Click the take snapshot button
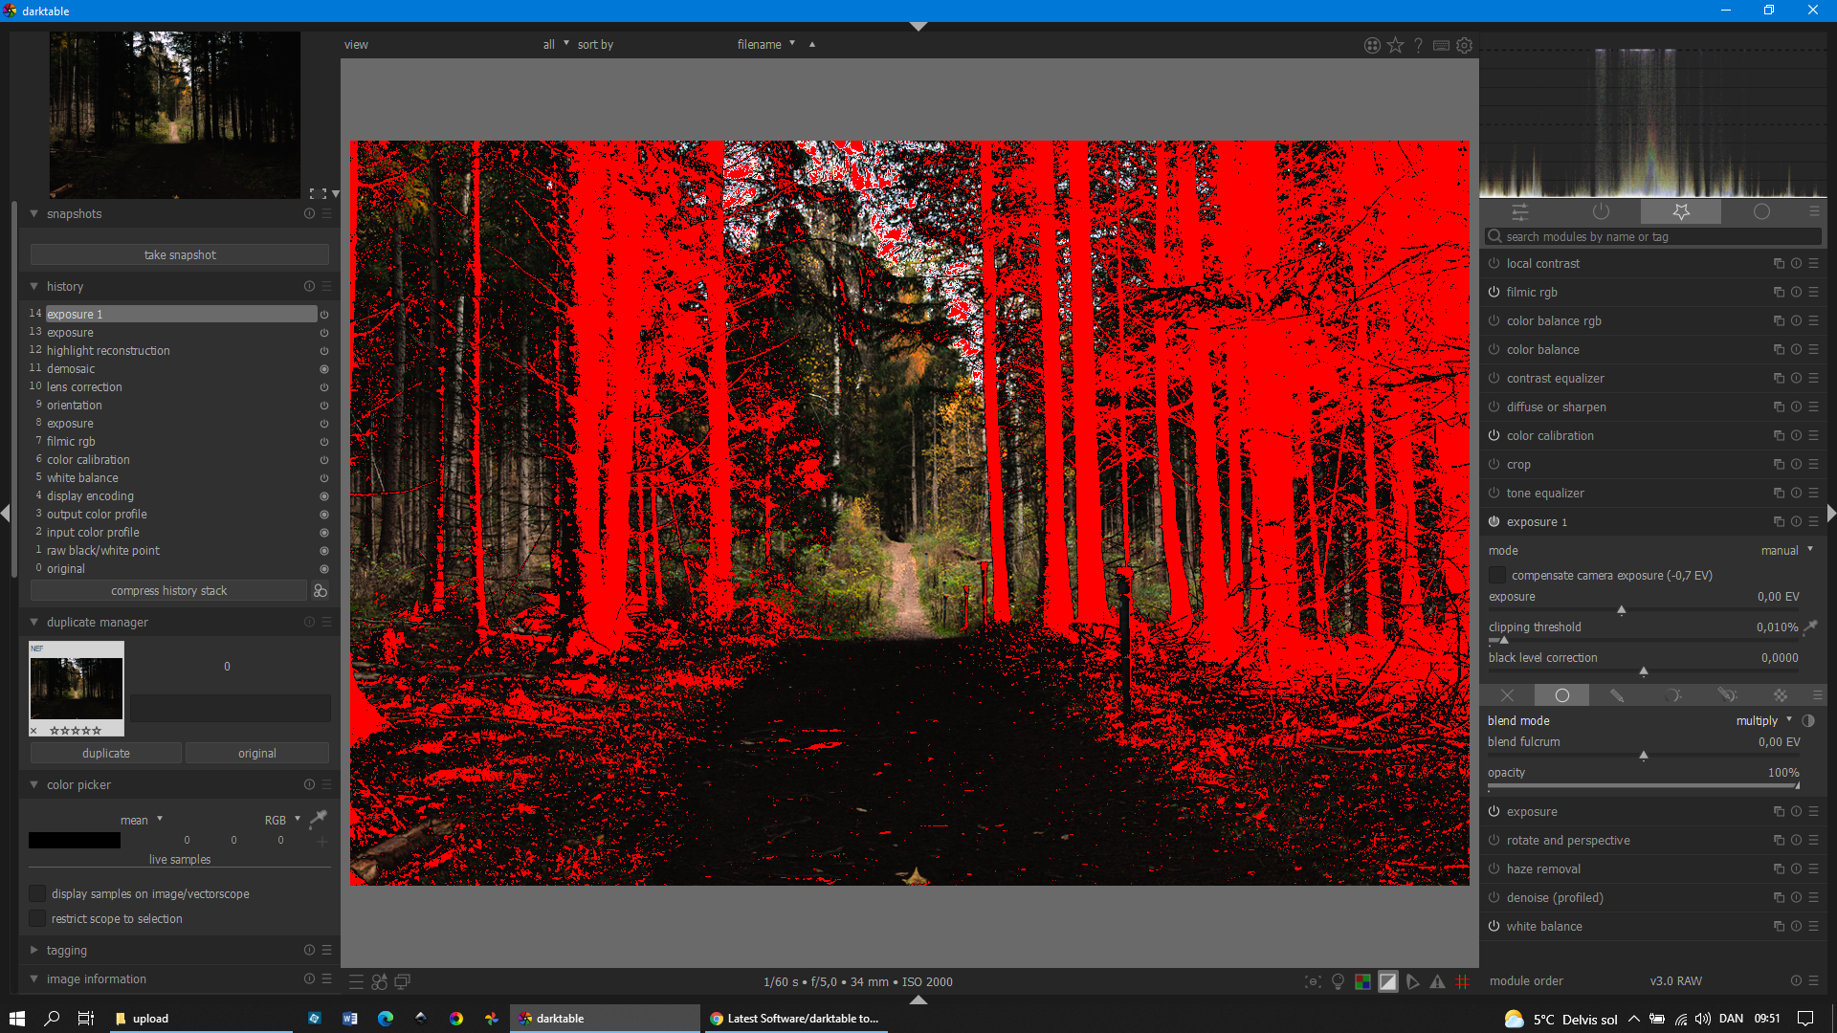The height and width of the screenshot is (1033, 1837). [x=180, y=254]
